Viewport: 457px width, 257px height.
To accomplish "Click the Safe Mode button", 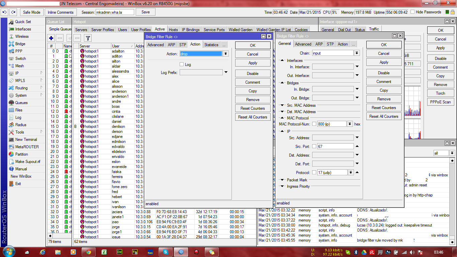I will (x=31, y=12).
